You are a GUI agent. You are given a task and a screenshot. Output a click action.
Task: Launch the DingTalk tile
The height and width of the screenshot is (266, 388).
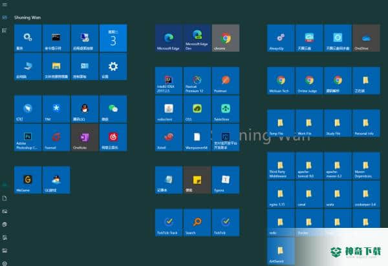[x=28, y=109]
